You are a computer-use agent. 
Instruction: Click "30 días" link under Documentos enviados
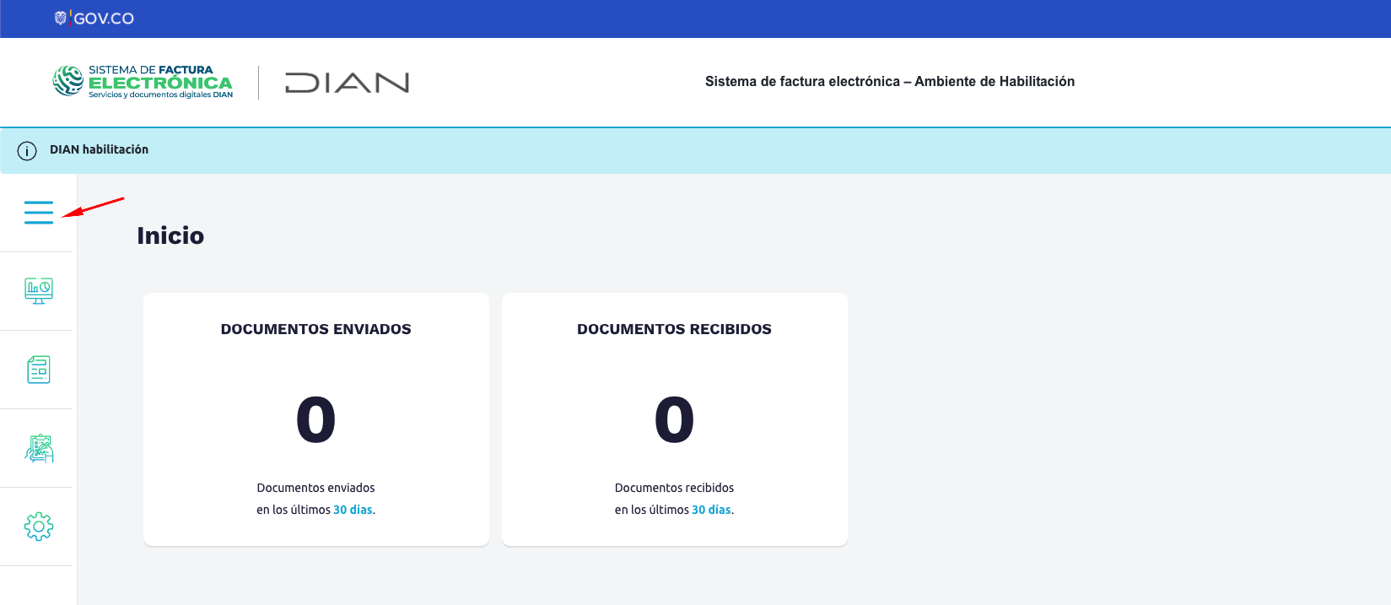353,510
